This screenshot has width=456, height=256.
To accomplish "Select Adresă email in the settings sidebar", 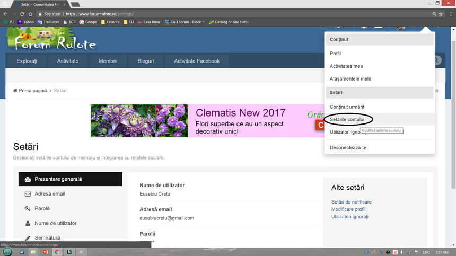I will [x=49, y=194].
